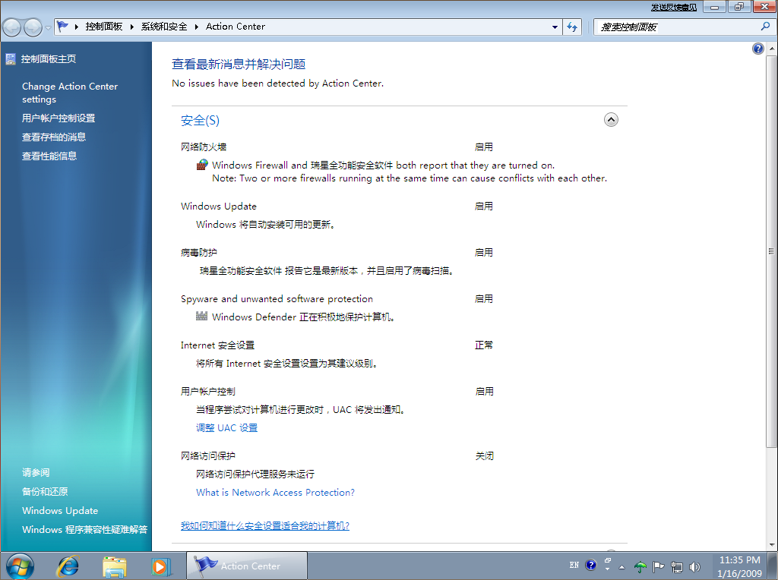Viewport: 778px width, 580px height.
Task: Open 查看存档的消息 in sidebar
Action: 54,137
